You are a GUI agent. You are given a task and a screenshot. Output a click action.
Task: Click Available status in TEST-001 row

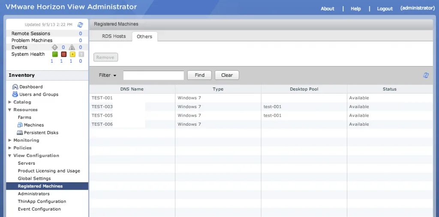(x=359, y=98)
